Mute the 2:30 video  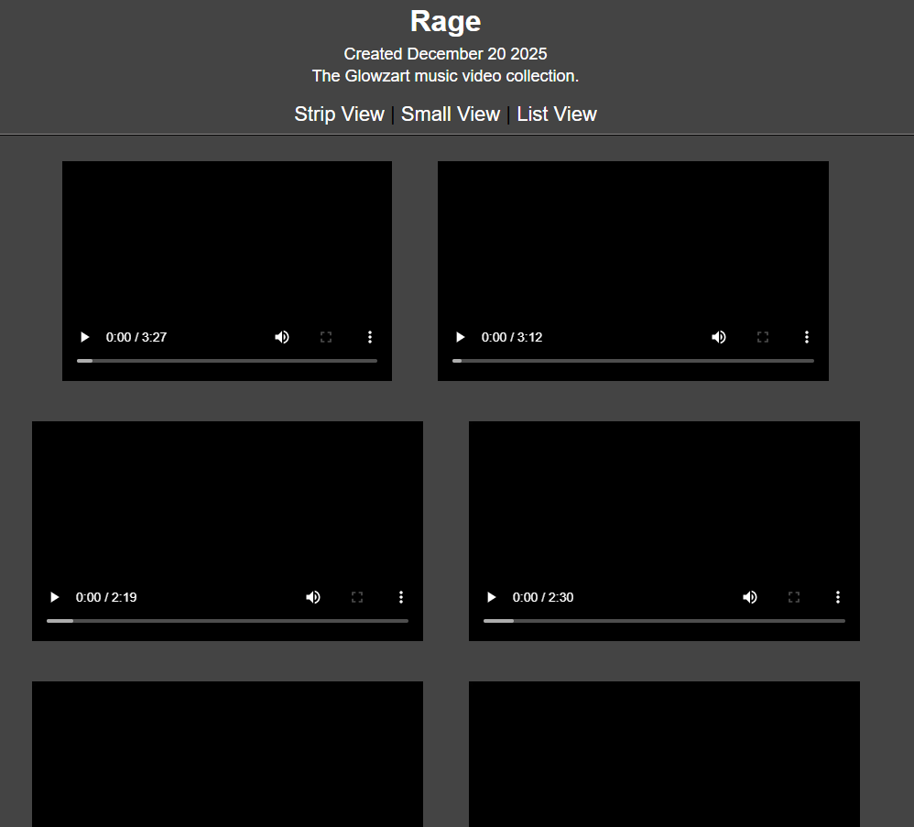coord(750,597)
